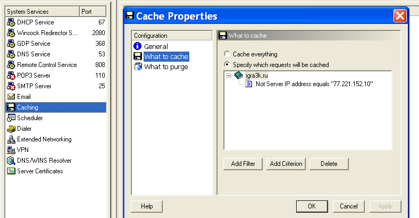This screenshot has width=419, height=218.
Task: Select the Scheduler icon in services list
Action: 11,118
